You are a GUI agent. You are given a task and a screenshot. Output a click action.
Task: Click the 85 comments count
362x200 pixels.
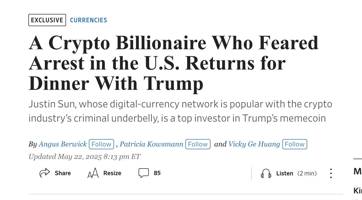tap(157, 173)
